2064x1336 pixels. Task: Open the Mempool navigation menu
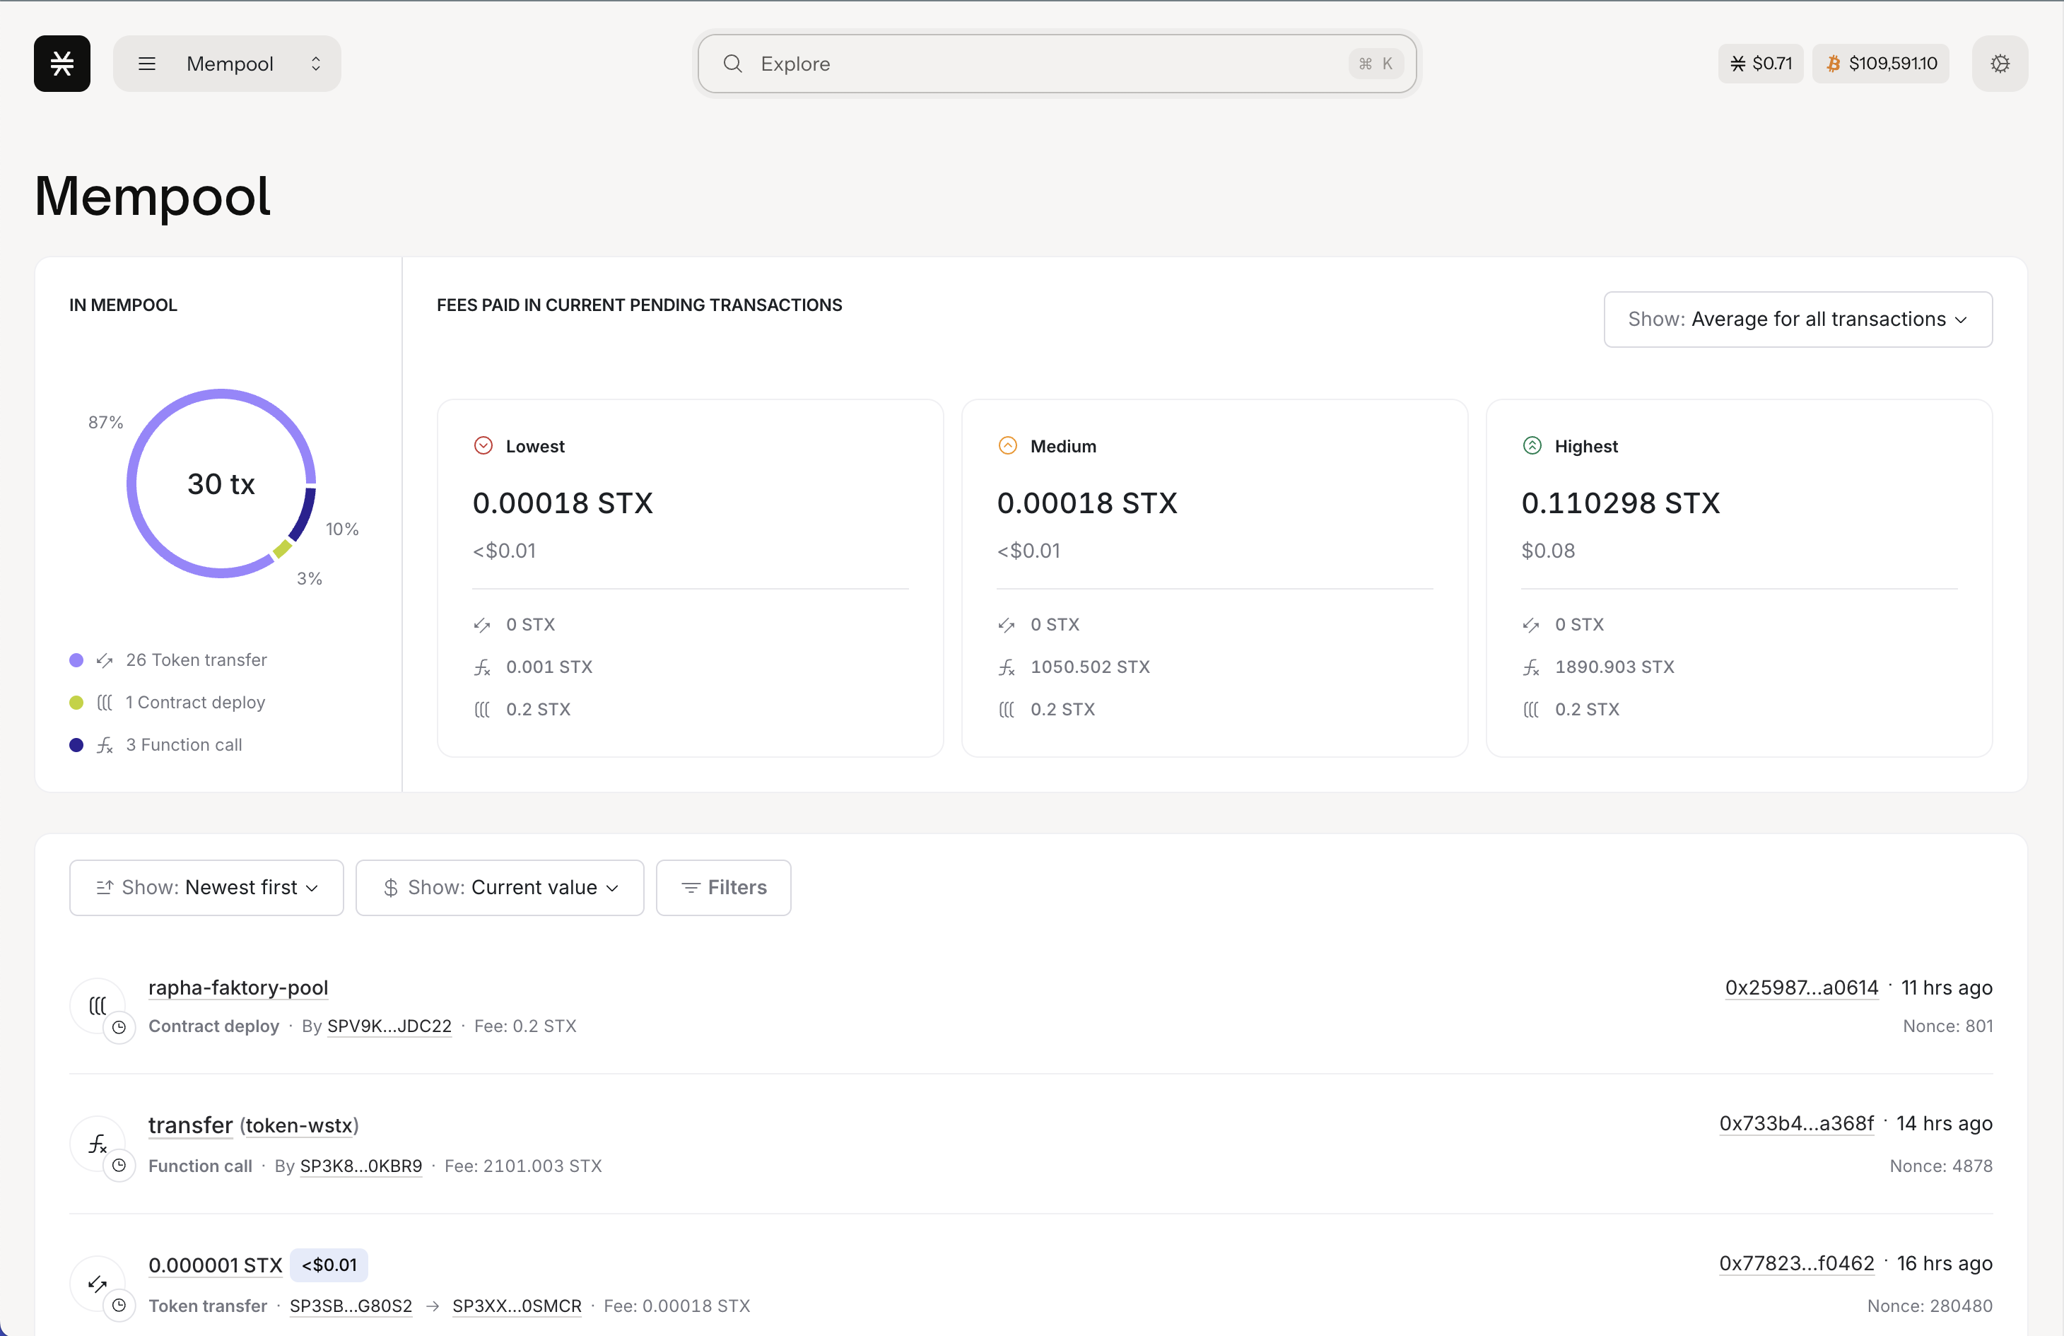[227, 64]
